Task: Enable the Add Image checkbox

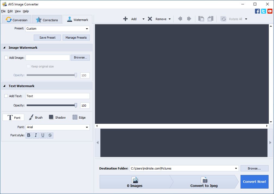Action: [6, 57]
